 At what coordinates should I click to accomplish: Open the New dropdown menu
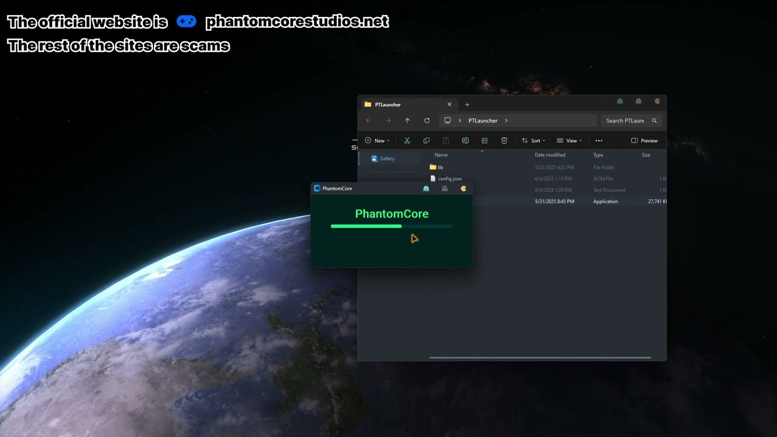click(x=378, y=141)
